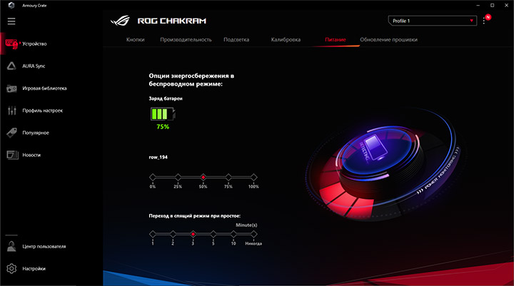Set the row_194 slider to 25%
The width and height of the screenshot is (514, 286).
[178, 178]
